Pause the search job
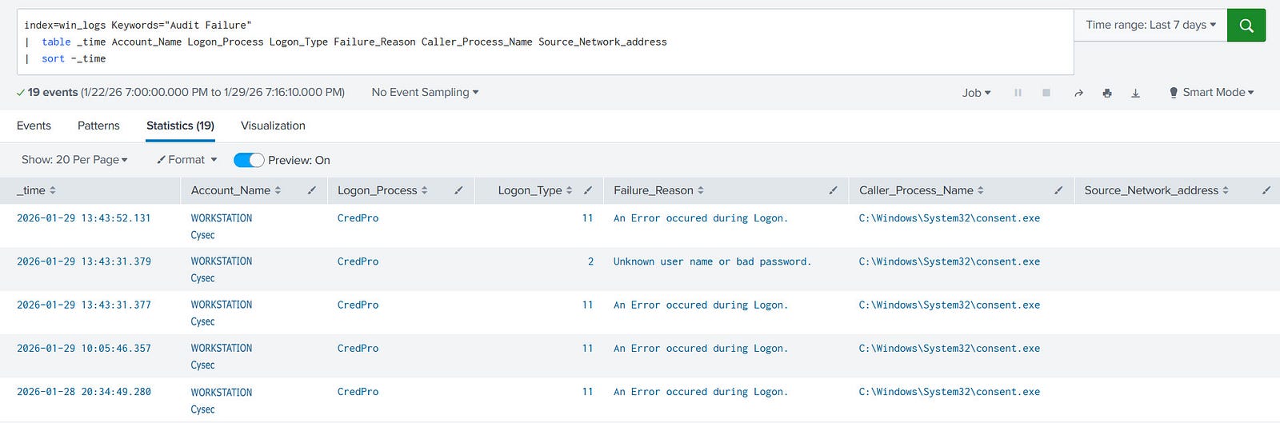 pyautogui.click(x=1018, y=93)
